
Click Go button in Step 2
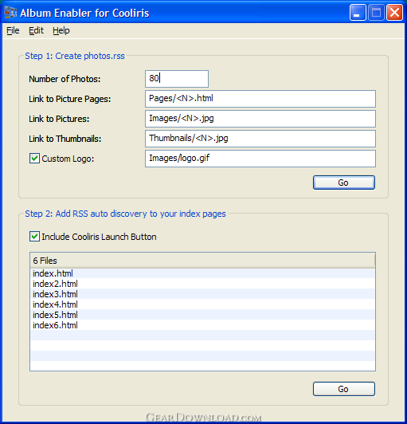click(344, 389)
